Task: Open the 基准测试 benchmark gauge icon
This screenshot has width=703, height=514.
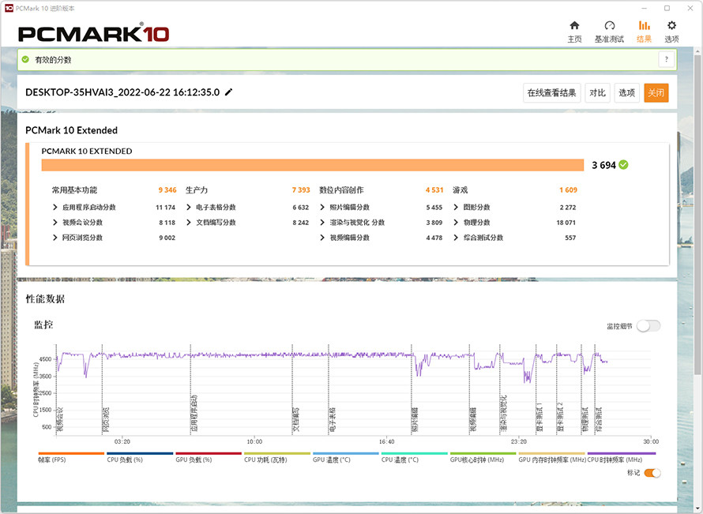Action: point(609,25)
